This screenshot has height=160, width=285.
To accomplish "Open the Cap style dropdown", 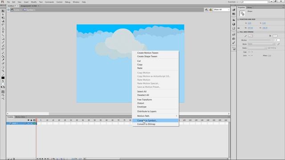I will click(x=250, y=52).
